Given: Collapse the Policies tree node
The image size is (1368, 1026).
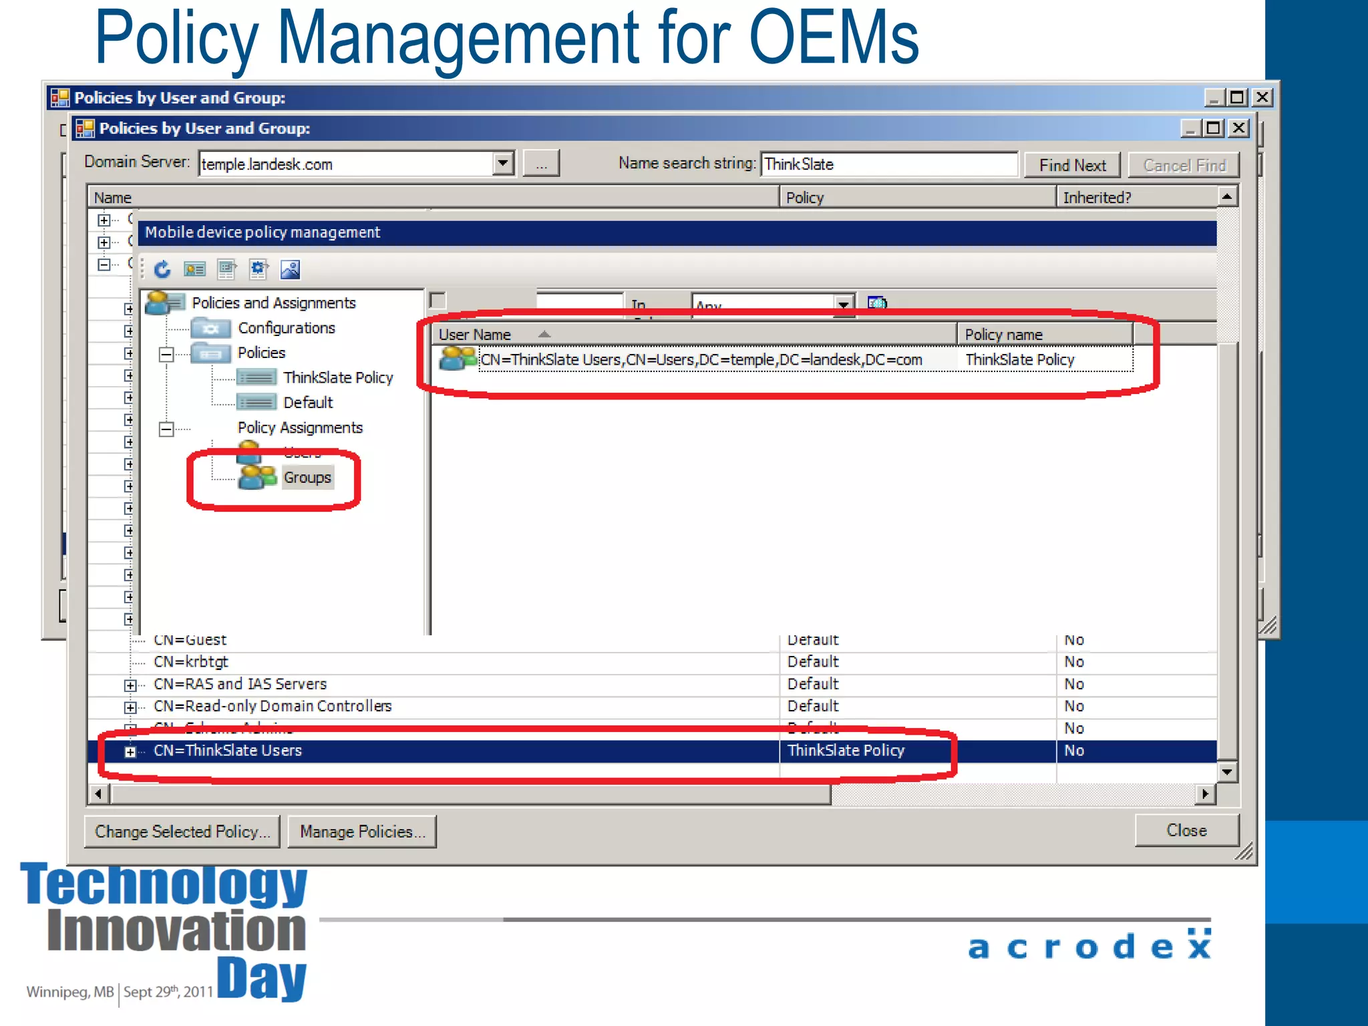Looking at the screenshot, I should tap(166, 353).
